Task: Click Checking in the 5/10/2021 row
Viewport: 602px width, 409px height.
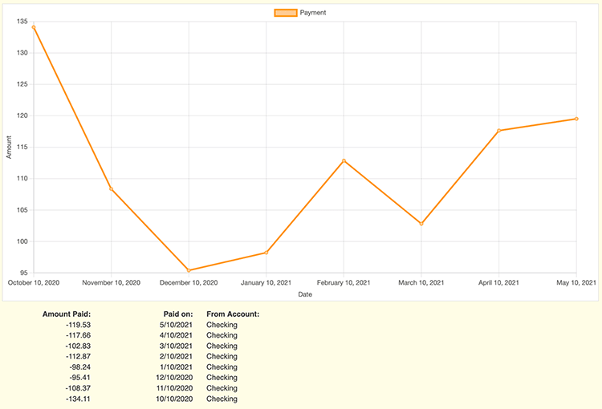Action: pyautogui.click(x=222, y=325)
